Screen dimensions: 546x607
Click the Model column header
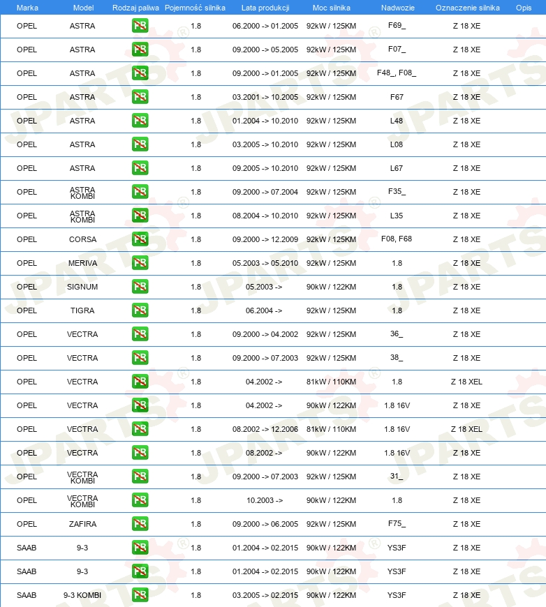[83, 8]
